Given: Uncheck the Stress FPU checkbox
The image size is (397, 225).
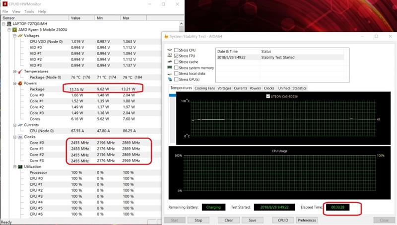Looking at the screenshot, I should coord(176,56).
